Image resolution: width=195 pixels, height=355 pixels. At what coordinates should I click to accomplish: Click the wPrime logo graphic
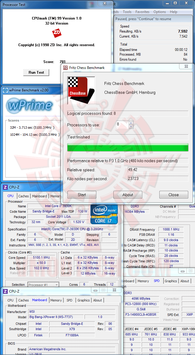[x=30, y=106]
